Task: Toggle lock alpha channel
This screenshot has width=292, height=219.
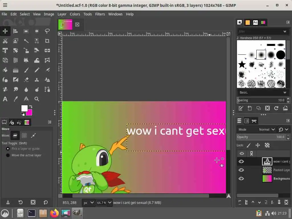Action: tap(267, 145)
